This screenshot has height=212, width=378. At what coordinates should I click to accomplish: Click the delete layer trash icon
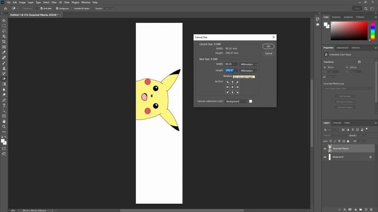point(372,210)
